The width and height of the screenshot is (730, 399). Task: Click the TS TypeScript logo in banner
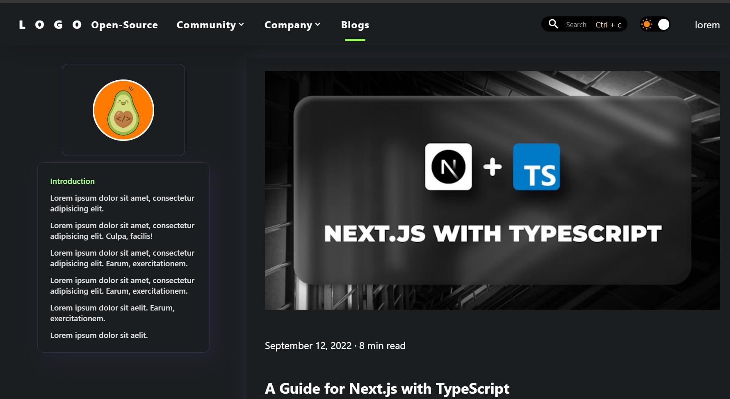[x=536, y=167]
